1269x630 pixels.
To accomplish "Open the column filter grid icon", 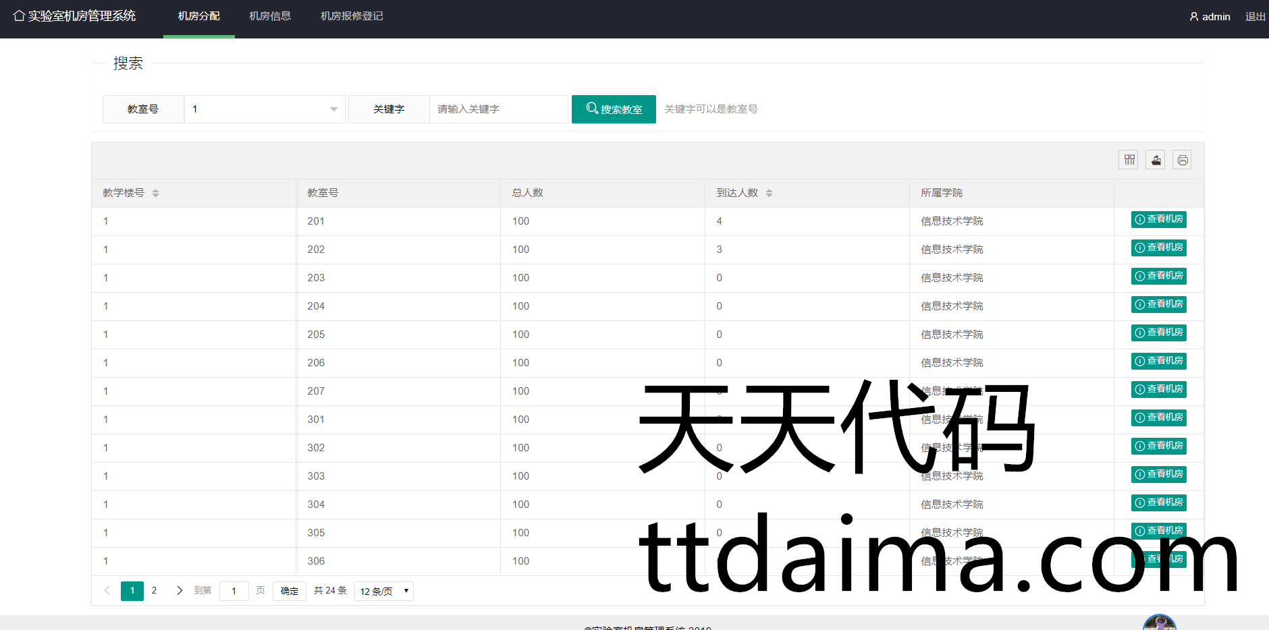I will click(x=1129, y=160).
